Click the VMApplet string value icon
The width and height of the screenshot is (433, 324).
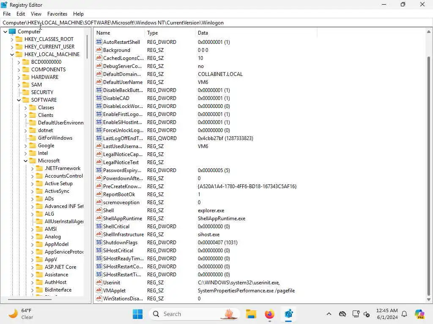click(99, 290)
